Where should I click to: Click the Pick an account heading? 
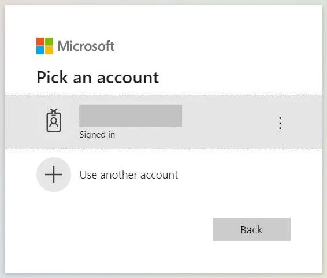98,77
